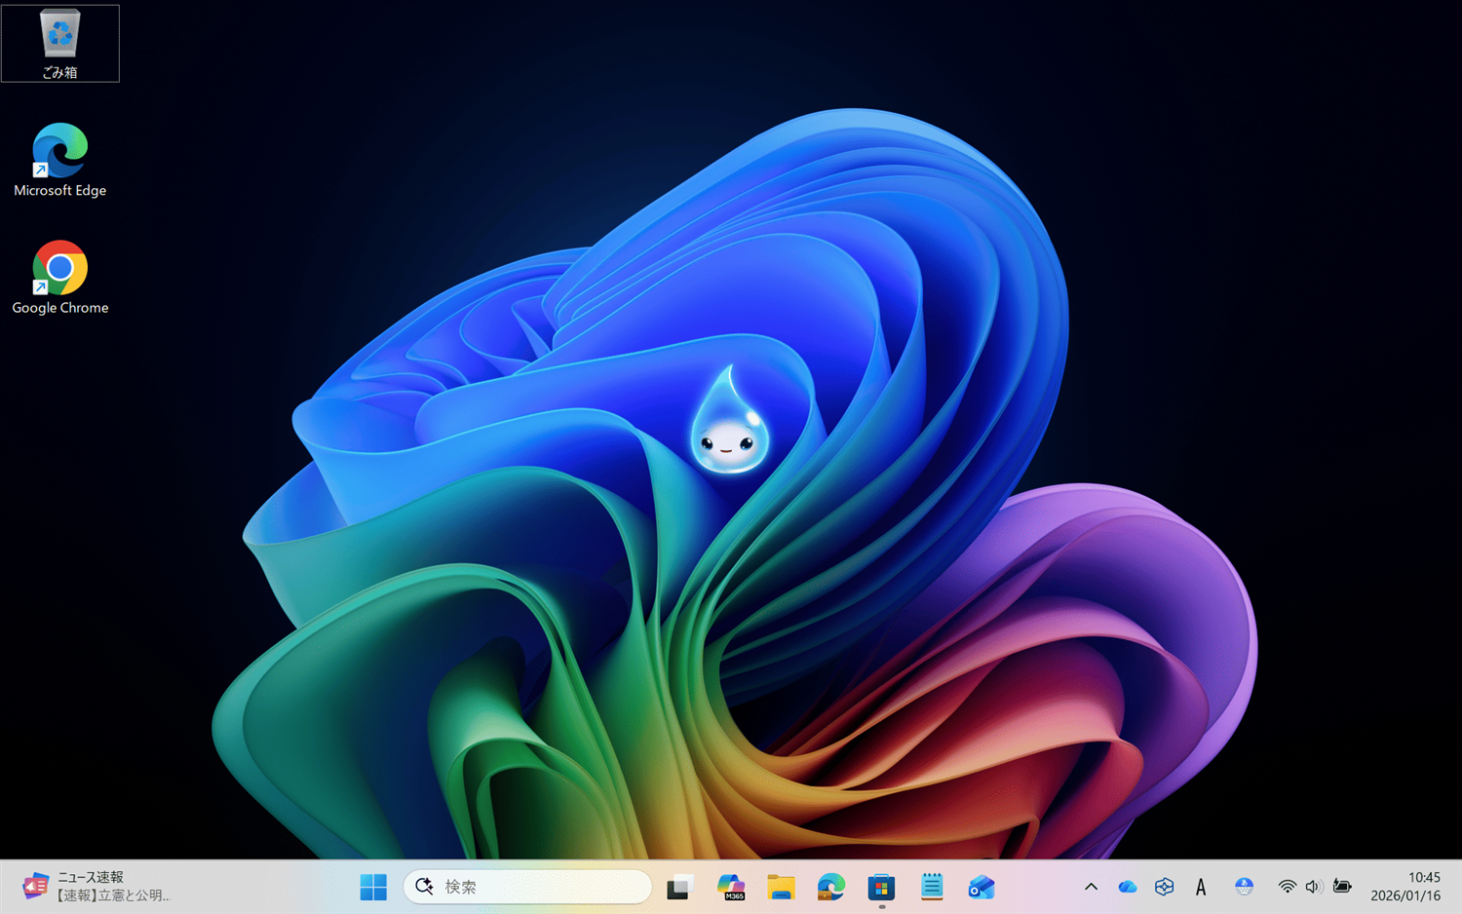Open the clock showing 10:45 2026/01/16
This screenshot has height=914, width=1462.
(1405, 887)
